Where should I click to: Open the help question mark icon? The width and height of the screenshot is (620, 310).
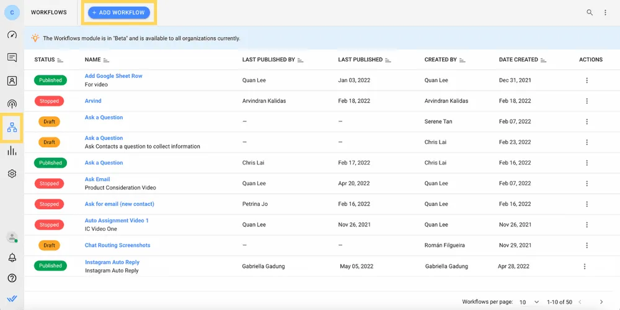click(12, 278)
